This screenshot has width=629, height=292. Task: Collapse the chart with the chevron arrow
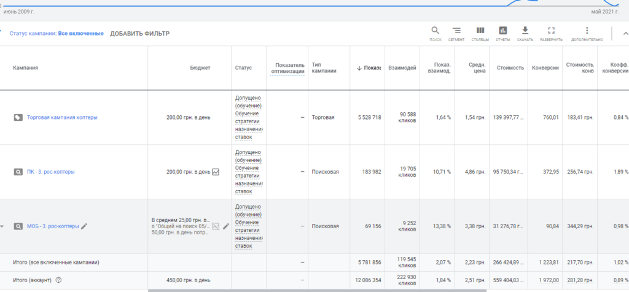pos(625,34)
